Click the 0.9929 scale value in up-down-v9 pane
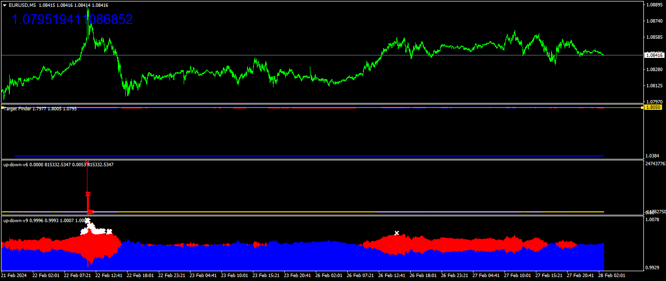This screenshot has width=666, height=281. 653,268
